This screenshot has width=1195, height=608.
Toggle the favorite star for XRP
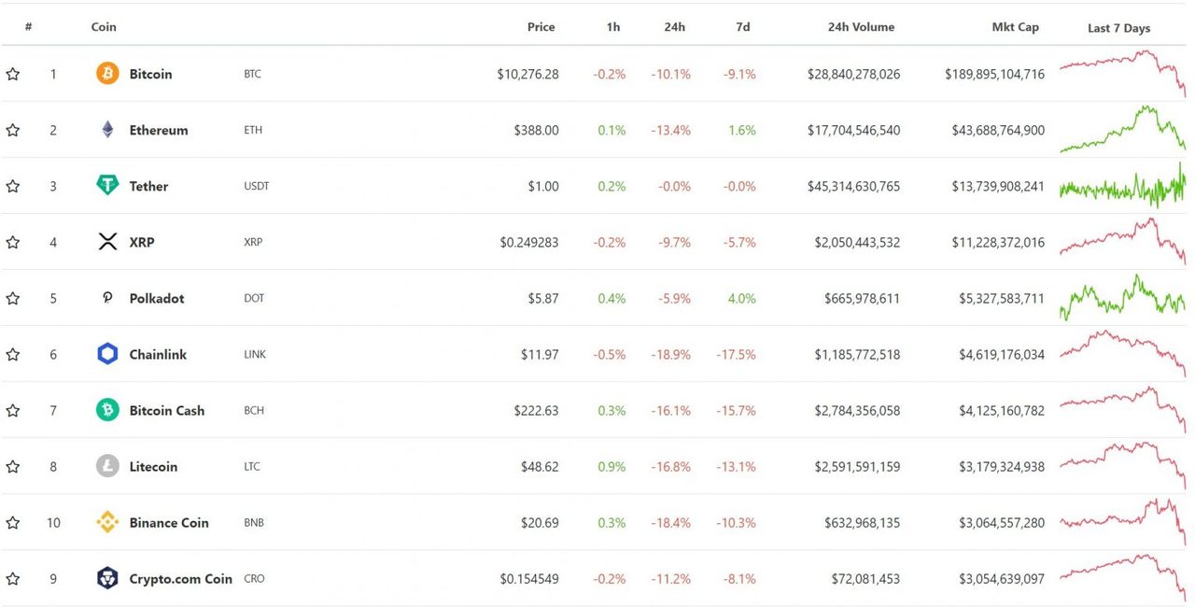(x=13, y=242)
